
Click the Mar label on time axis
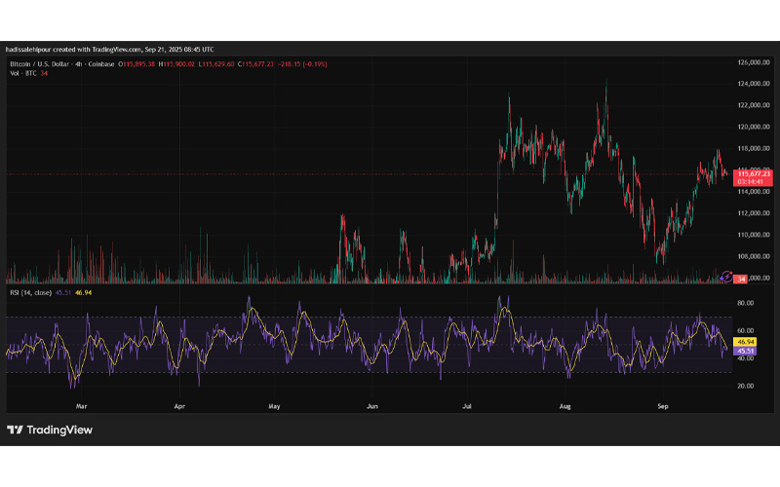(81, 402)
